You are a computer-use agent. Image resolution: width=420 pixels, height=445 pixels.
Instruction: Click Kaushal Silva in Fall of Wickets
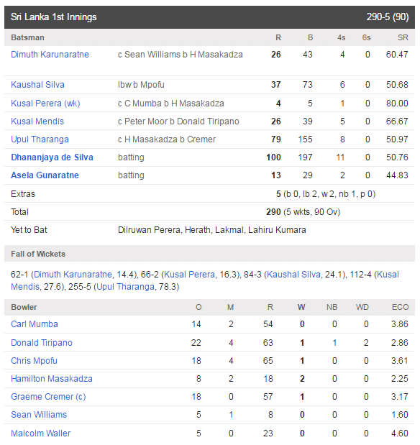[x=293, y=275]
